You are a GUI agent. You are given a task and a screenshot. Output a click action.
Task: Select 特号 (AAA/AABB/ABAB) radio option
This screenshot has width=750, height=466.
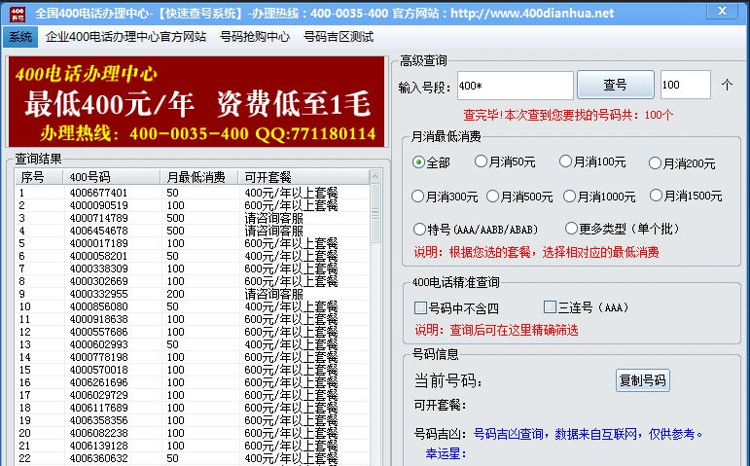[419, 230]
